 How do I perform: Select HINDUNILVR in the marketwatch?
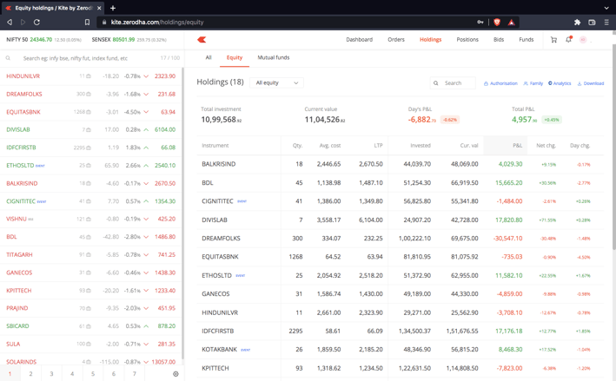(90, 76)
